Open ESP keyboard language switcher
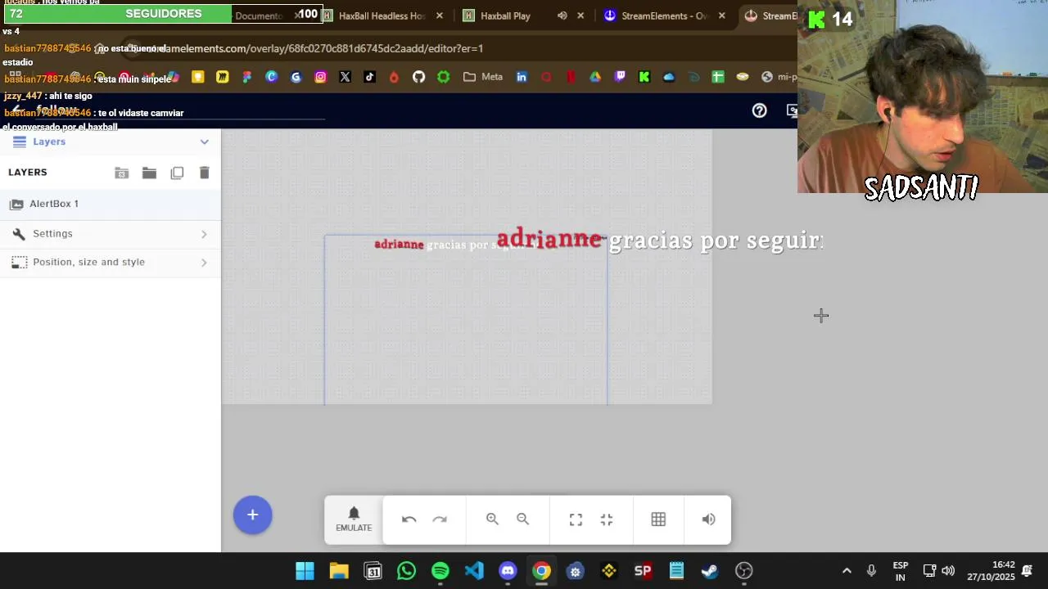 901,571
